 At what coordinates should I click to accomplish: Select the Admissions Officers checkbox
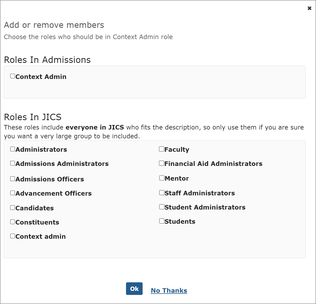pyautogui.click(x=12, y=178)
